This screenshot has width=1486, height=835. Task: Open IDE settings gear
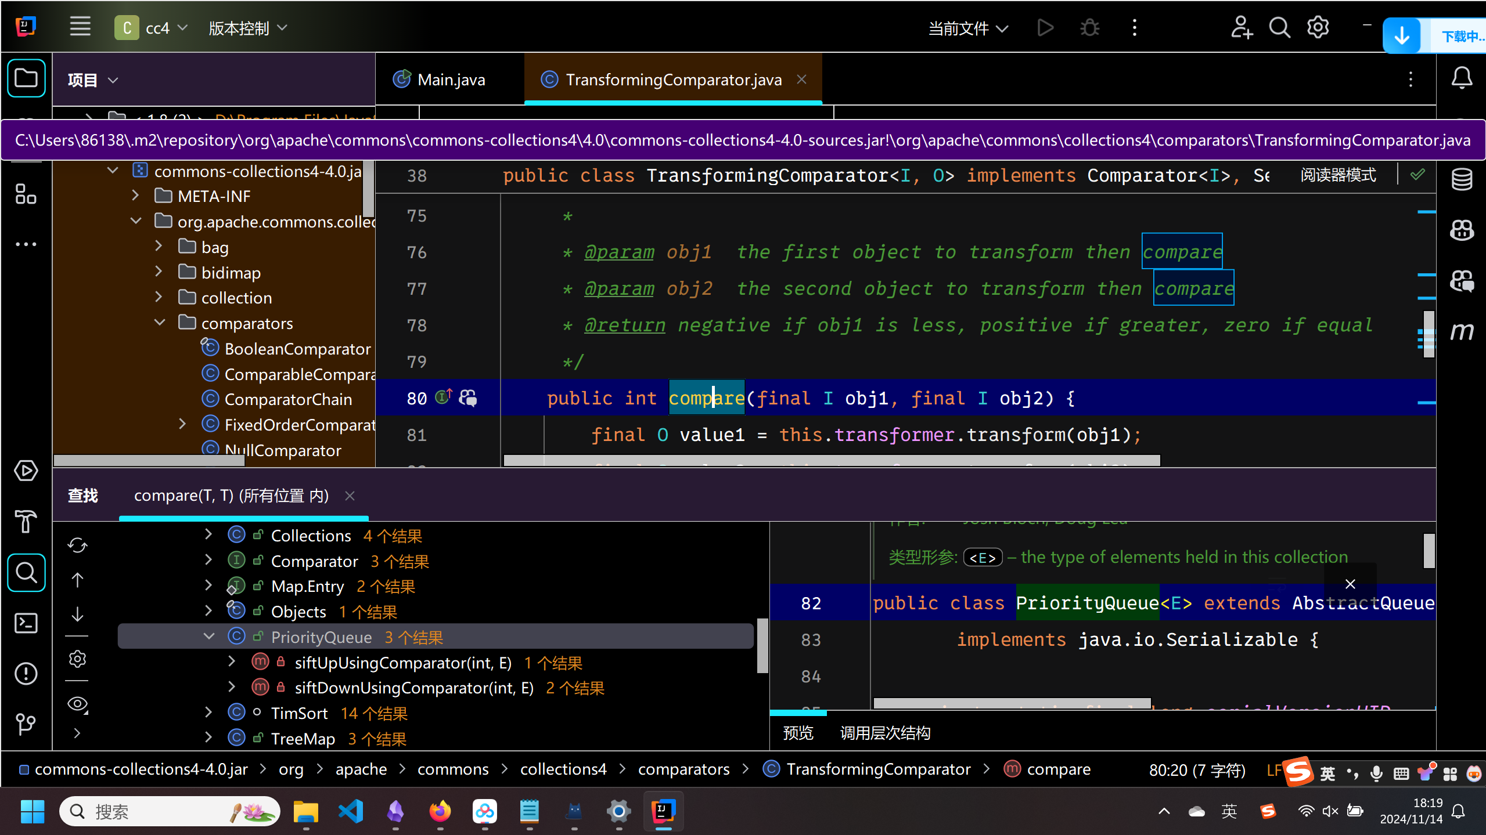coord(1318,28)
